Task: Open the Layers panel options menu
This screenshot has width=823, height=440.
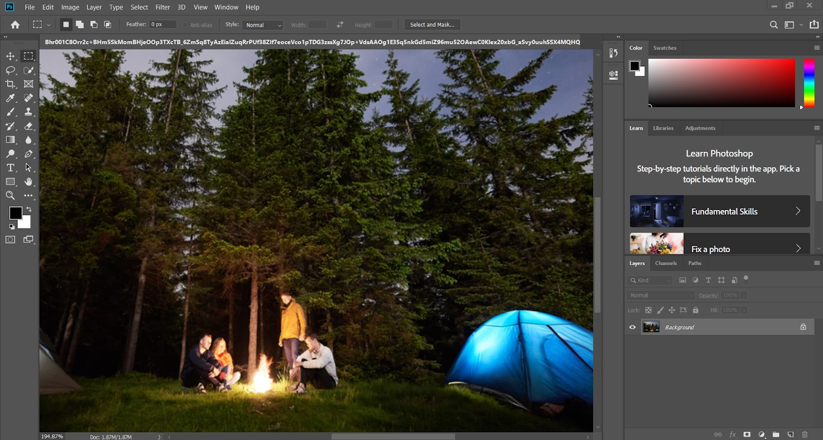Action: (x=817, y=263)
